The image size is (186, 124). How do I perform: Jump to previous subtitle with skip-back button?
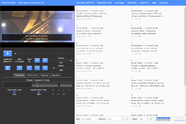37,68
